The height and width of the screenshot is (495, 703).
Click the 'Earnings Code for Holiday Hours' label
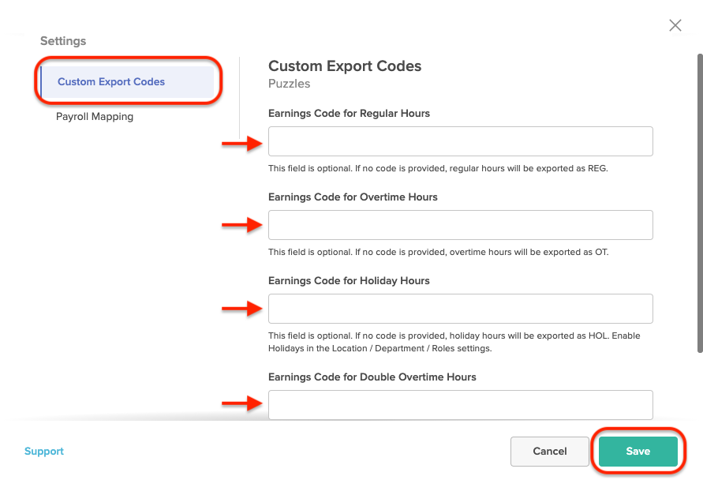point(349,281)
